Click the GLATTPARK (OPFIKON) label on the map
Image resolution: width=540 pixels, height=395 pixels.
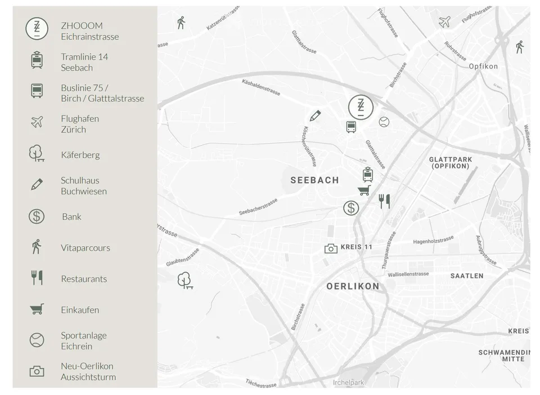point(451,163)
